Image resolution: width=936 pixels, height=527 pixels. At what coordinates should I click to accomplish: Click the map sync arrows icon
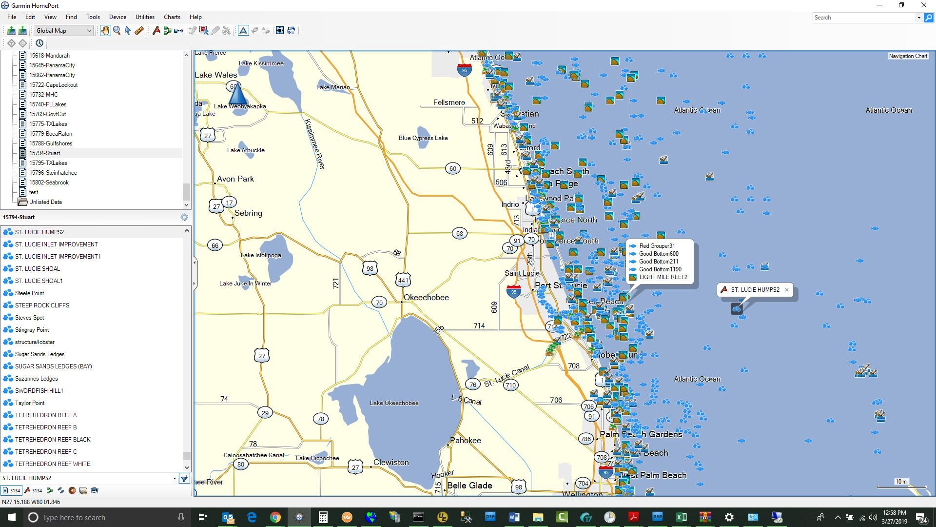(x=292, y=31)
